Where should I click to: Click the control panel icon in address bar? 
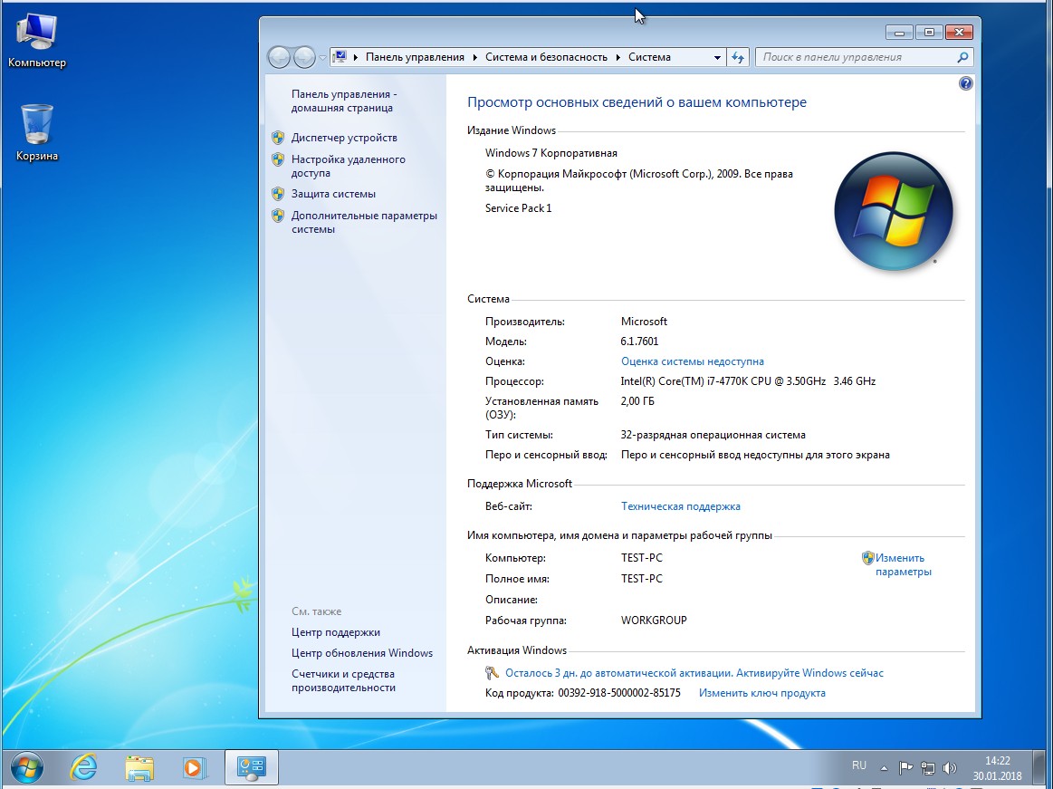[340, 57]
